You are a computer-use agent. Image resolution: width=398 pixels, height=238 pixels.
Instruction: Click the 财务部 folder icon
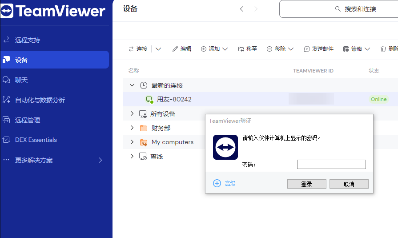click(x=143, y=128)
